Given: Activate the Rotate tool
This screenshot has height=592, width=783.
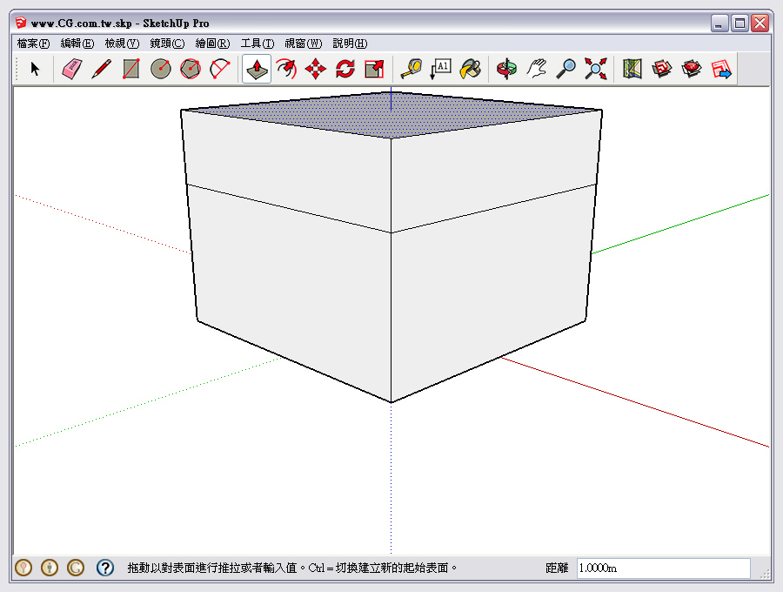Looking at the screenshot, I should click(x=345, y=69).
